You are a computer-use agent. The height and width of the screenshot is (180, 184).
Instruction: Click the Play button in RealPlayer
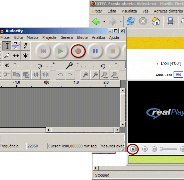[x=133, y=149]
